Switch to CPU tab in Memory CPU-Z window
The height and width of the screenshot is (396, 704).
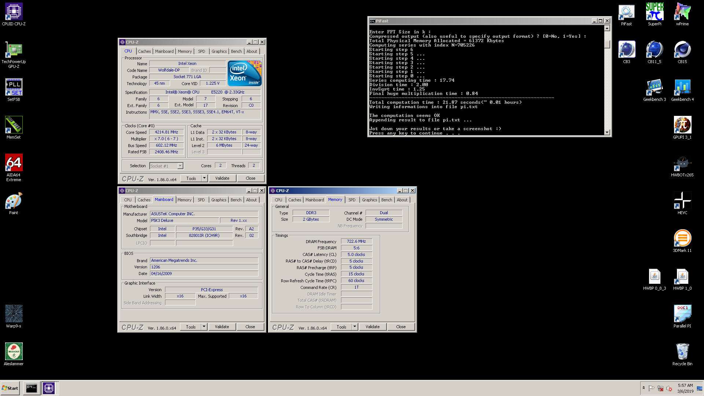(279, 200)
